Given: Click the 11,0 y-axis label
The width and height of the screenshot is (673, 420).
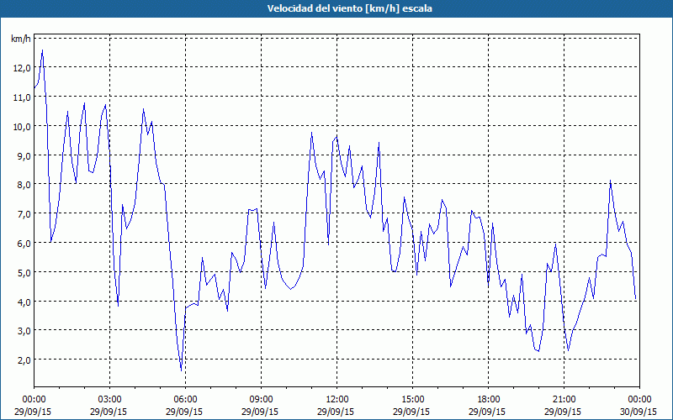Looking at the screenshot, I should click(22, 97).
